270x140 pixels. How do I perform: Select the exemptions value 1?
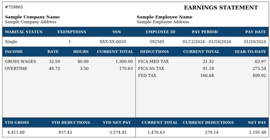pos(70,42)
